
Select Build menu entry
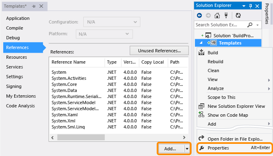pos(213,53)
